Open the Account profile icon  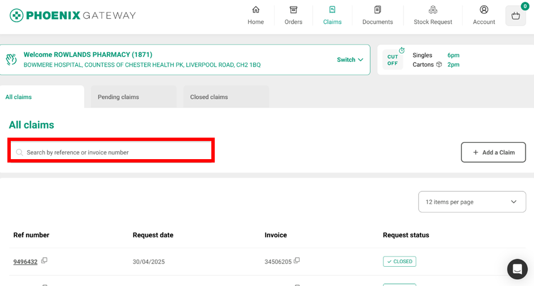[484, 10]
